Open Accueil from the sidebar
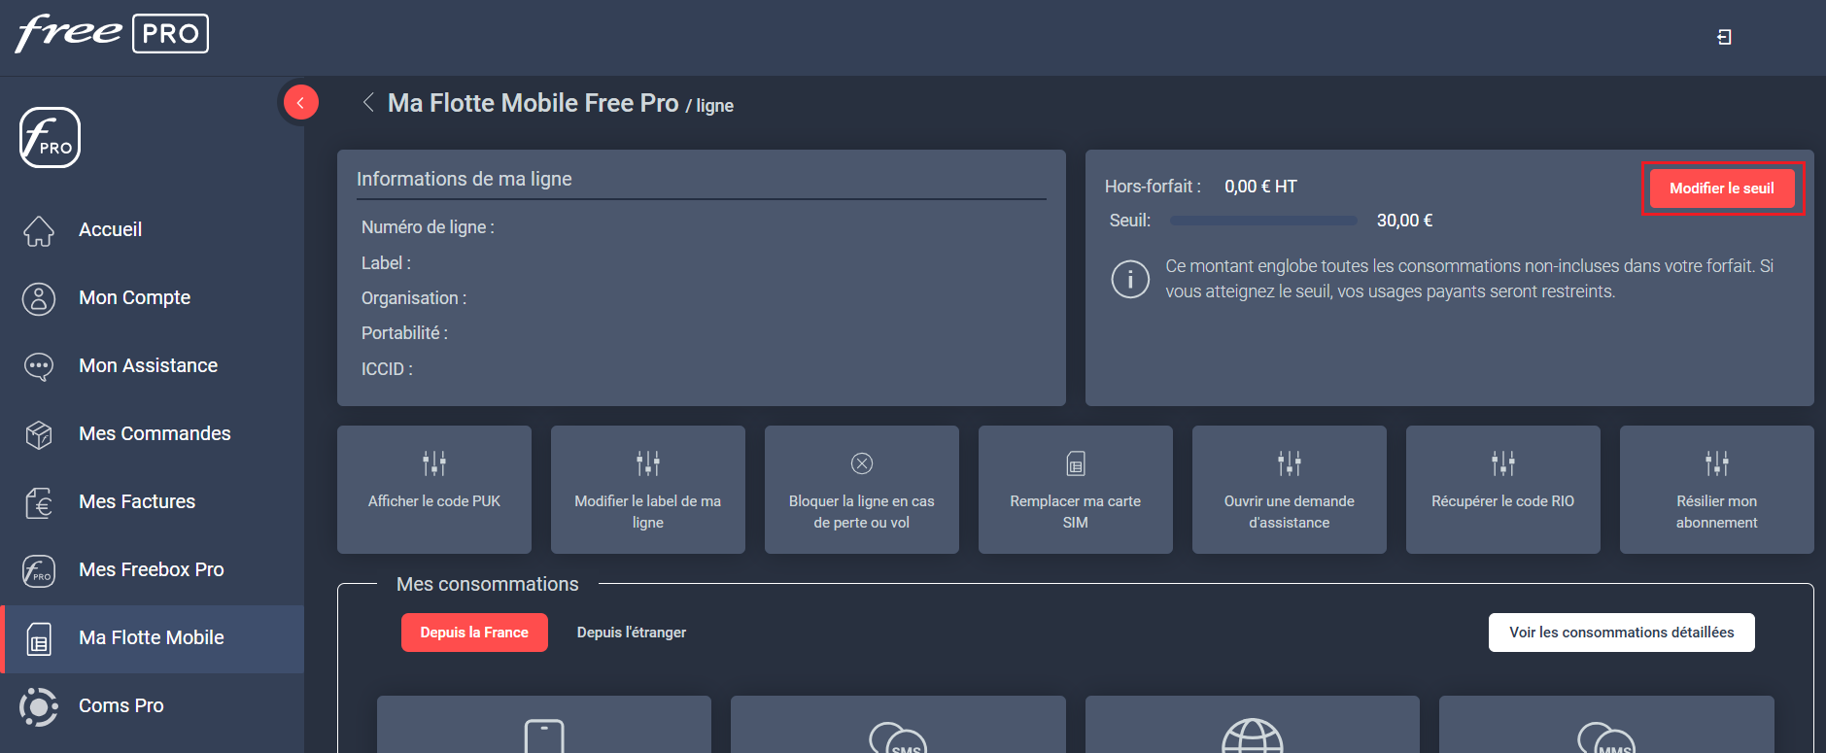This screenshot has height=753, width=1826. click(x=110, y=229)
